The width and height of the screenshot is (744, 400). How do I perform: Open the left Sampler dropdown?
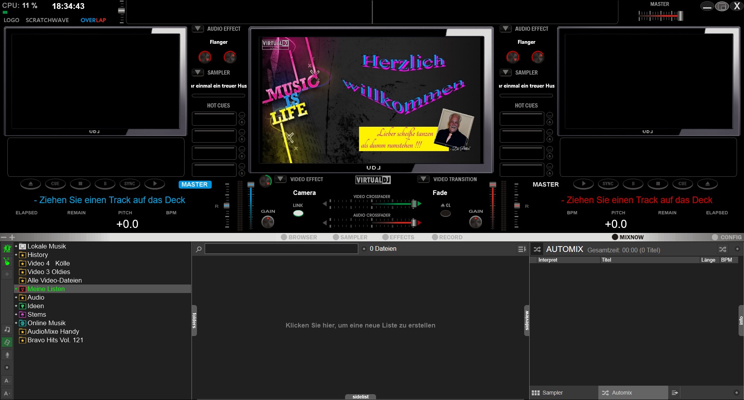coord(198,72)
